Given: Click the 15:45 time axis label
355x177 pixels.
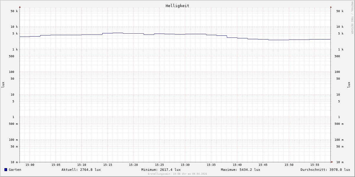Looking at the screenshot, I should coord(263,165).
